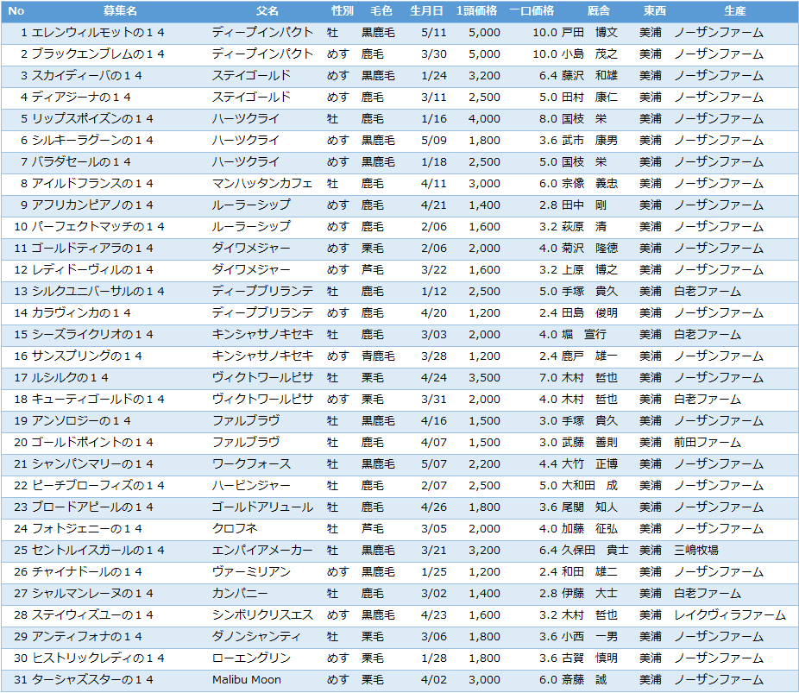Click the 東西 column header
The image size is (799, 693).
click(x=654, y=10)
